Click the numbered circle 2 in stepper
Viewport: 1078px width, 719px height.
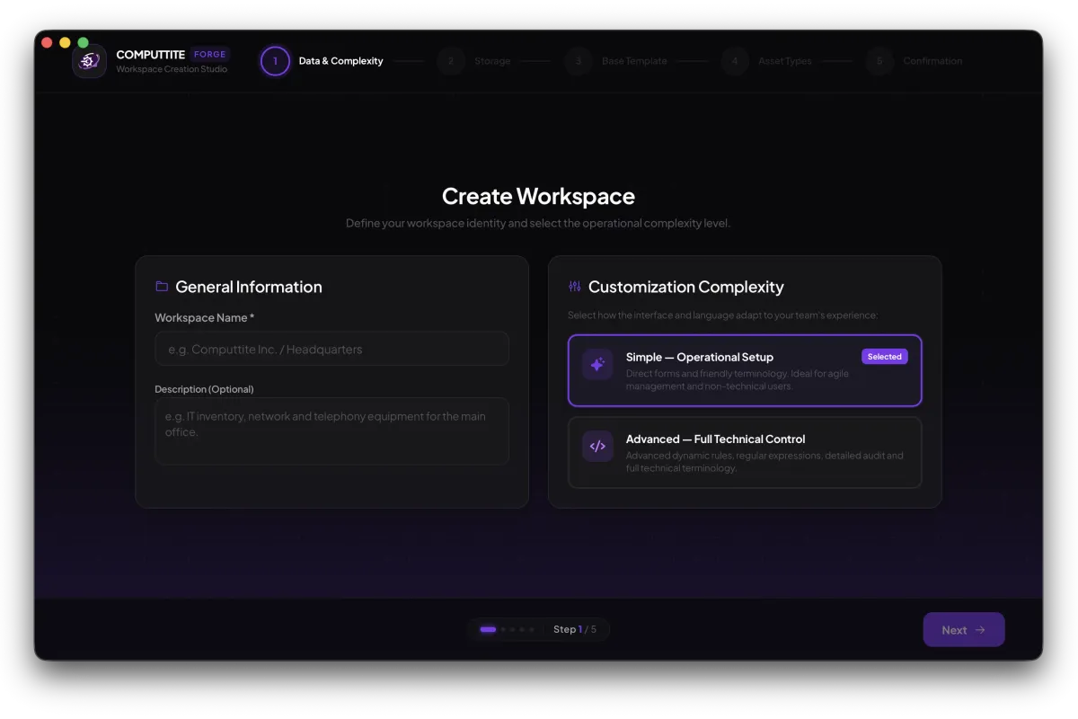451,61
